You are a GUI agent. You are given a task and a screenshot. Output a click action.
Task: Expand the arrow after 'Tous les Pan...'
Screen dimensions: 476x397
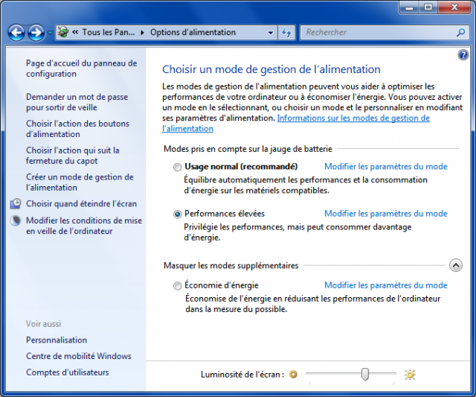coord(142,33)
